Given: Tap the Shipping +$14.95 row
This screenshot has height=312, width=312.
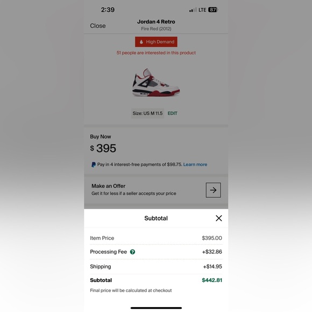Looking at the screenshot, I should (156, 267).
